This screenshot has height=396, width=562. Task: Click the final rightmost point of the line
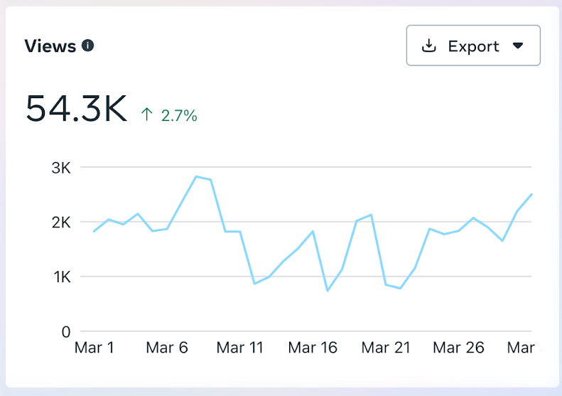[x=531, y=194]
